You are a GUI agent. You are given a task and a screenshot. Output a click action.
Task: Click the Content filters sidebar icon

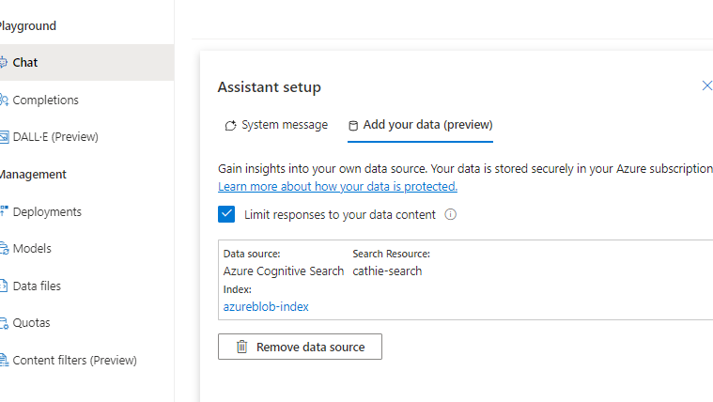tap(4, 361)
